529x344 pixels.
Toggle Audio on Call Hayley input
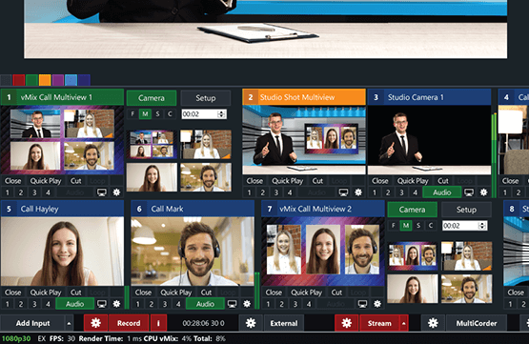[74, 304]
